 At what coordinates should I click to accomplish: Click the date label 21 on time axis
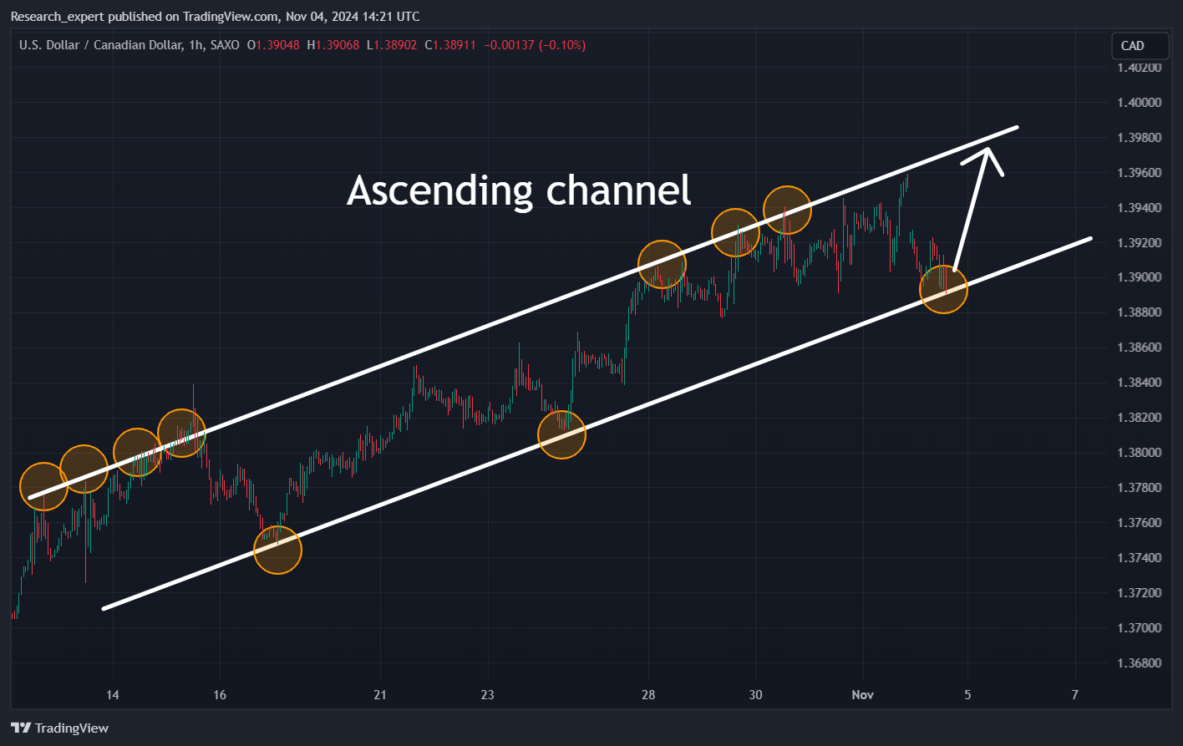click(x=380, y=695)
